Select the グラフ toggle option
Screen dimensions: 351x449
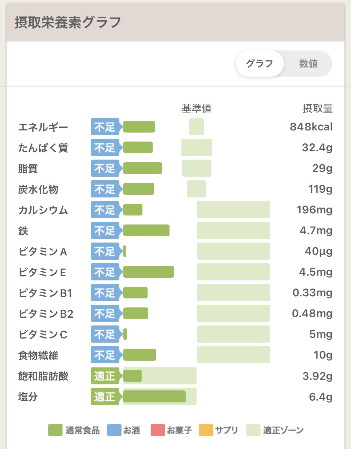(x=259, y=64)
